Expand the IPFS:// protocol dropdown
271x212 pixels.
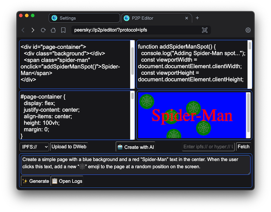tap(35, 147)
